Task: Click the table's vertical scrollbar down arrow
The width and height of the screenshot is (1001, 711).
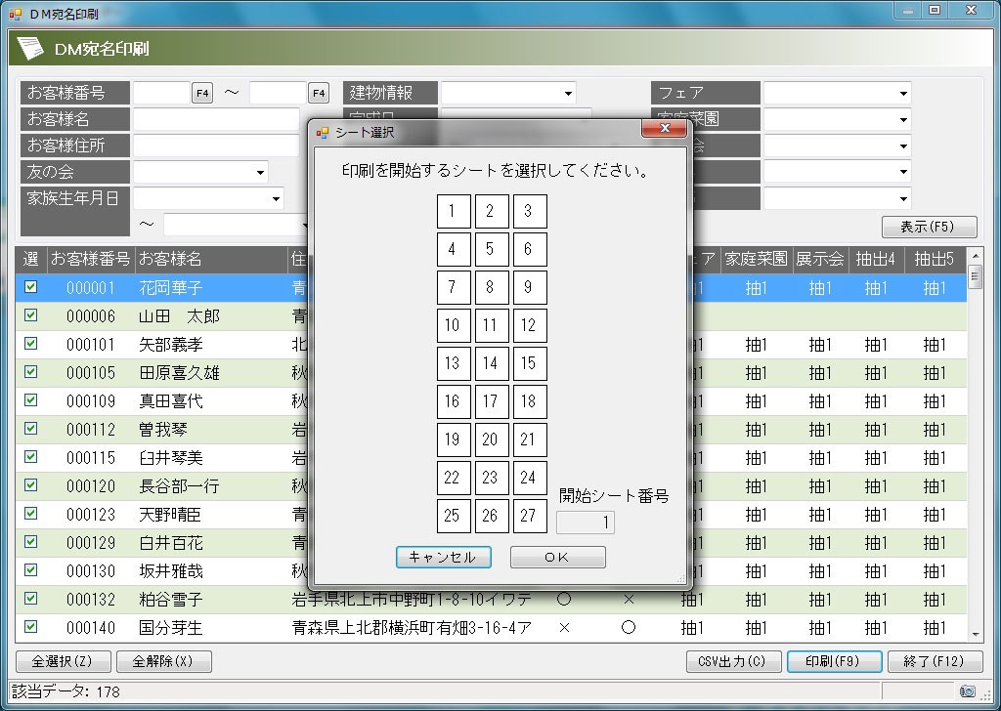Action: pos(974,633)
